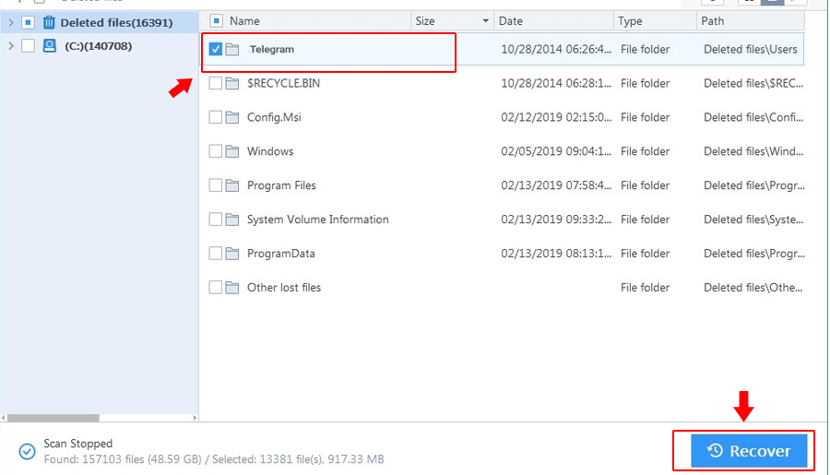Click Telegram date 10/28/2014 06:26 cell
This screenshot has height=475, width=830.
[556, 49]
